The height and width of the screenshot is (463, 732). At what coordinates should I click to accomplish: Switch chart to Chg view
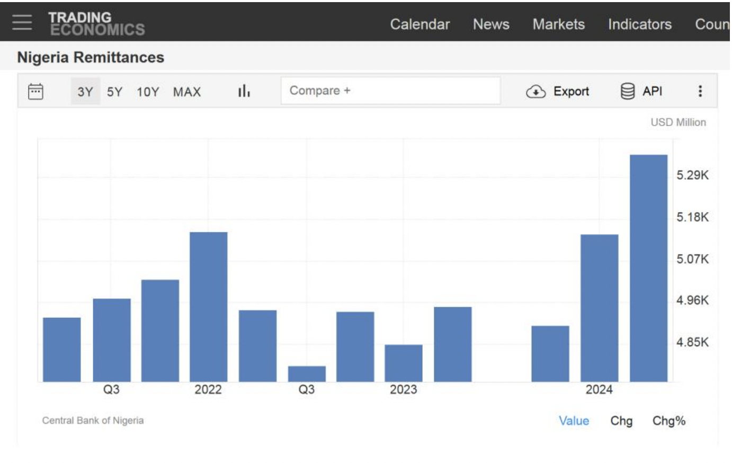pos(621,421)
